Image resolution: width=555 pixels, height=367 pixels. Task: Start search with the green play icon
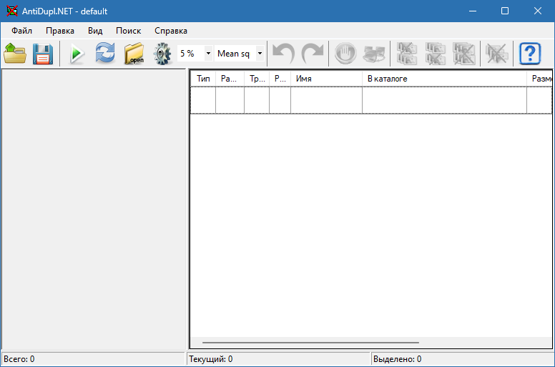pos(76,54)
